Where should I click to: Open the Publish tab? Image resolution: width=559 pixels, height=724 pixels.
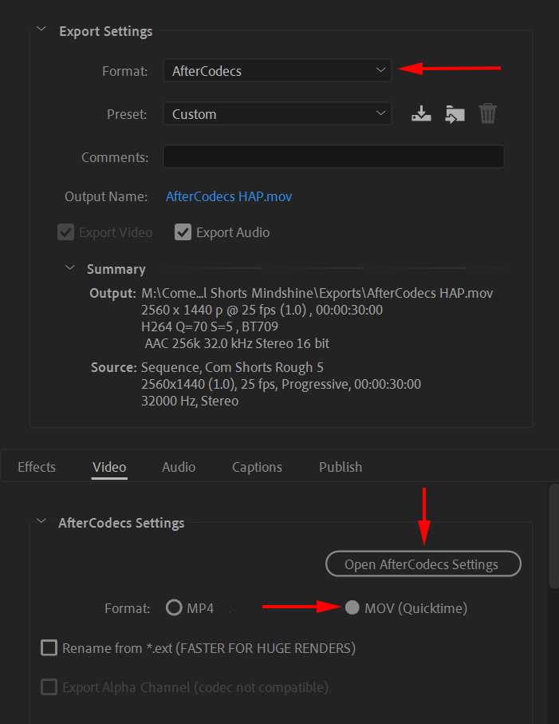[x=340, y=467]
